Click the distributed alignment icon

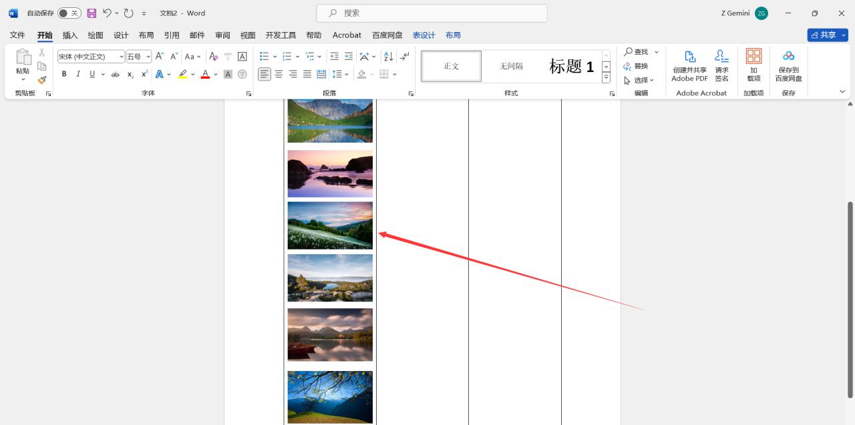tap(321, 74)
